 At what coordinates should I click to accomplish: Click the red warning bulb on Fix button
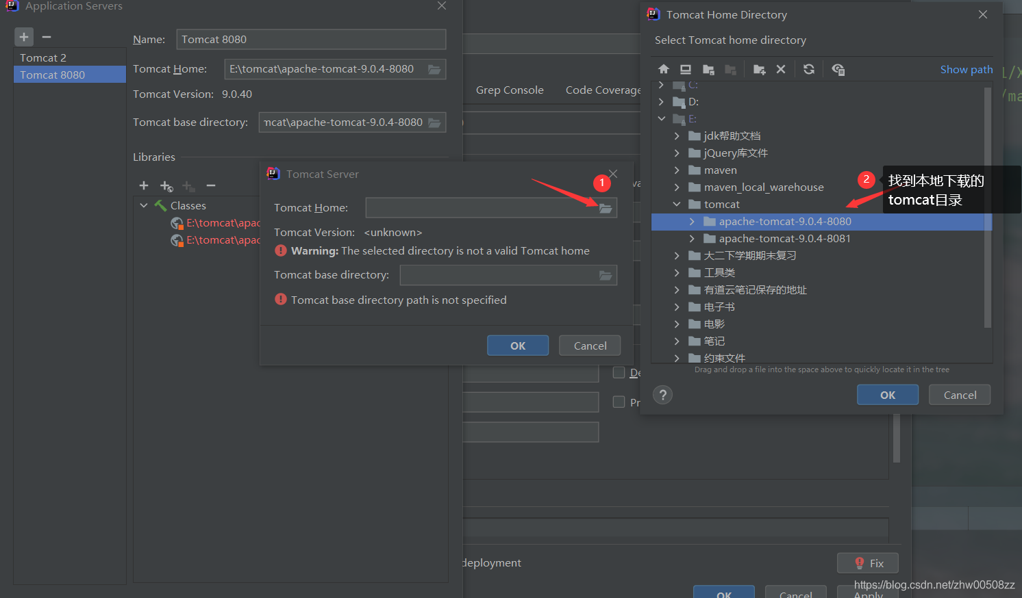[x=860, y=563]
